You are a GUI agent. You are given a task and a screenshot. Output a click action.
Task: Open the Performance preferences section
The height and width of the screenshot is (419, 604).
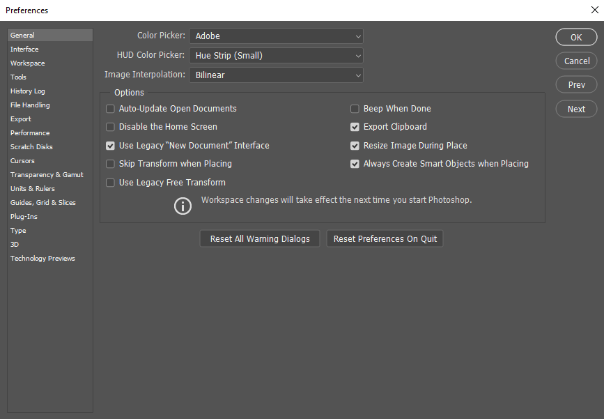(30, 133)
